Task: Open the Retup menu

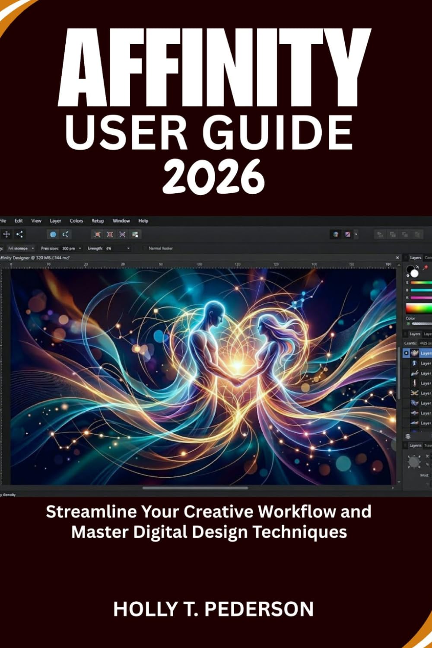Action: (98, 220)
